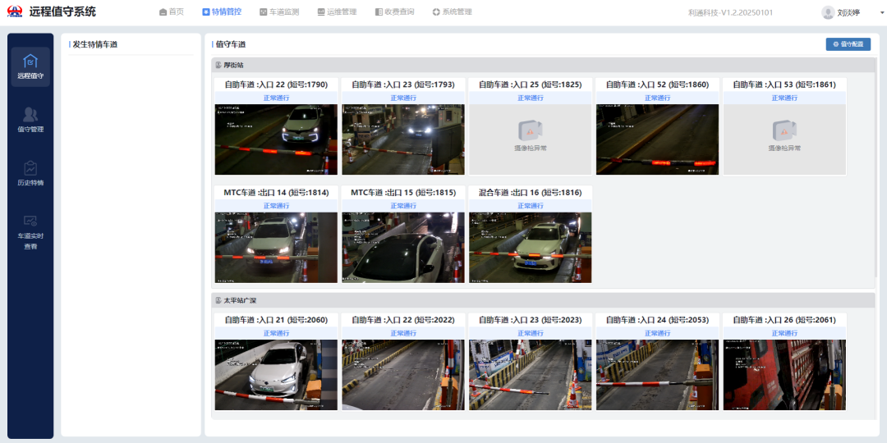Open camera feed for MTC车道 出口 15
This screenshot has width=887, height=443.
402,248
